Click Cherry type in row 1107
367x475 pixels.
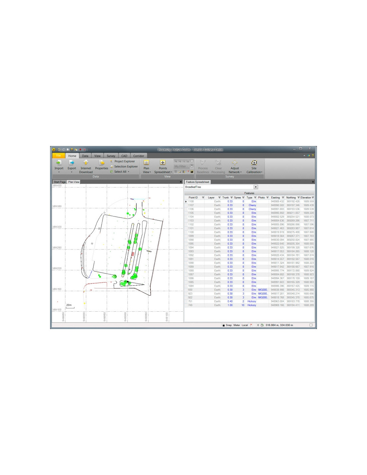pos(252,205)
